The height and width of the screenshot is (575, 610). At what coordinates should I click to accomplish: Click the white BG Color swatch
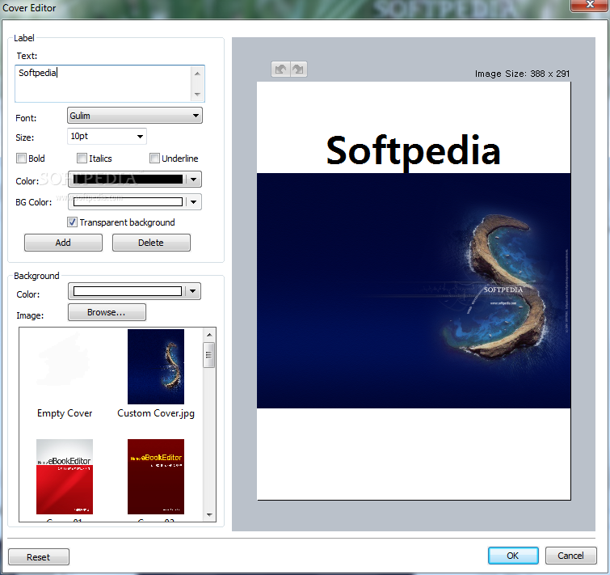[128, 201]
